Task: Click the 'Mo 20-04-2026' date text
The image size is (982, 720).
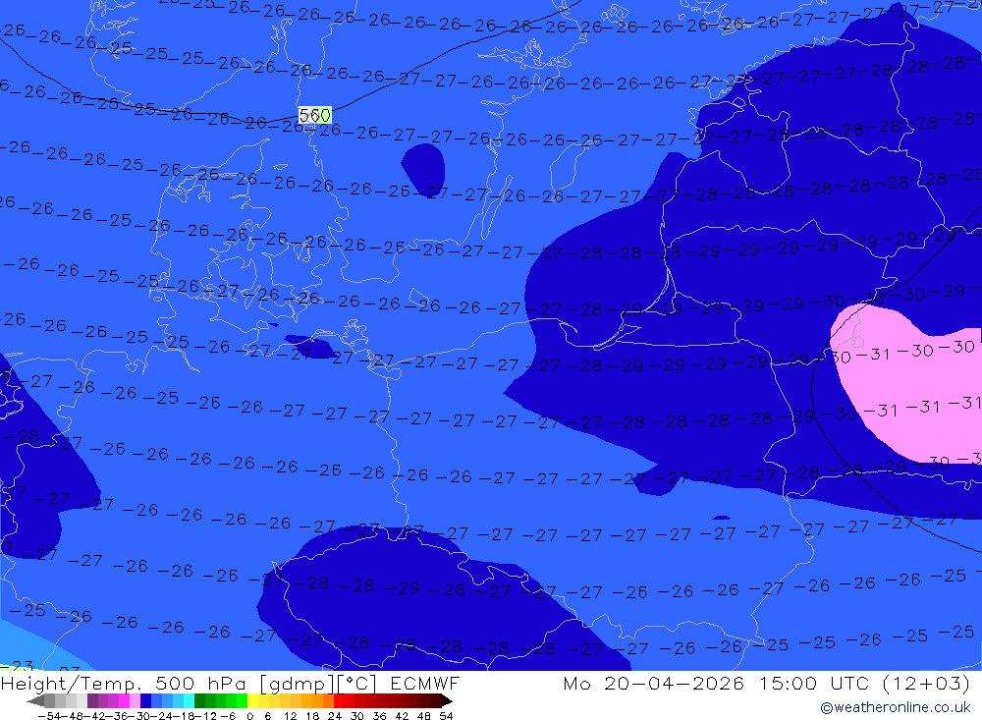Action: pos(654,683)
